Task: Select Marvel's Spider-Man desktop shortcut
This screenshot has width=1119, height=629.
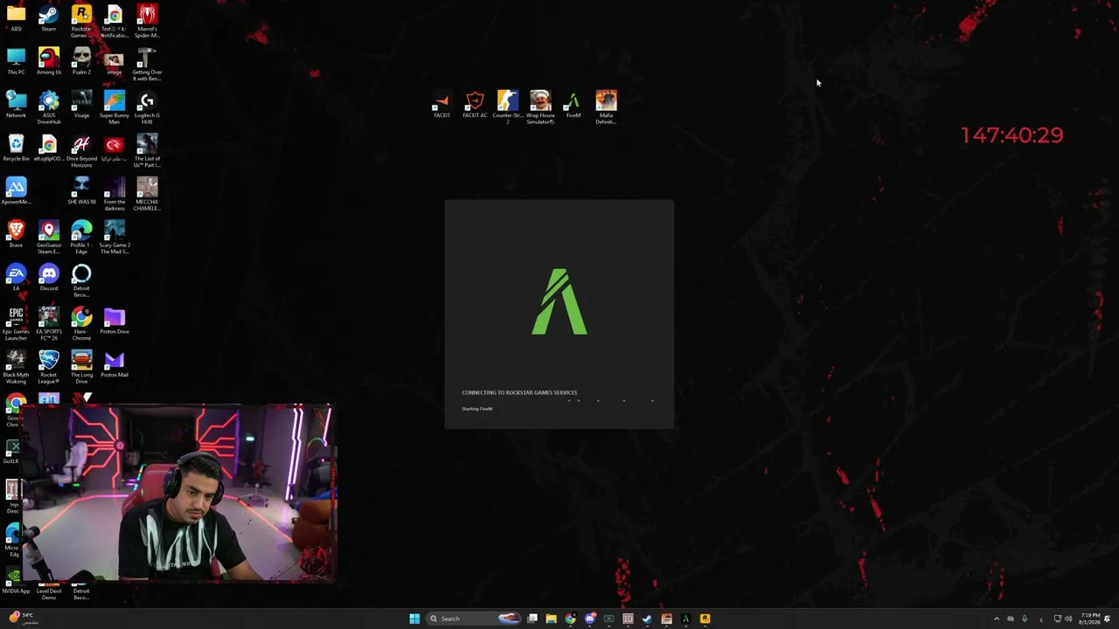Action: [x=147, y=22]
